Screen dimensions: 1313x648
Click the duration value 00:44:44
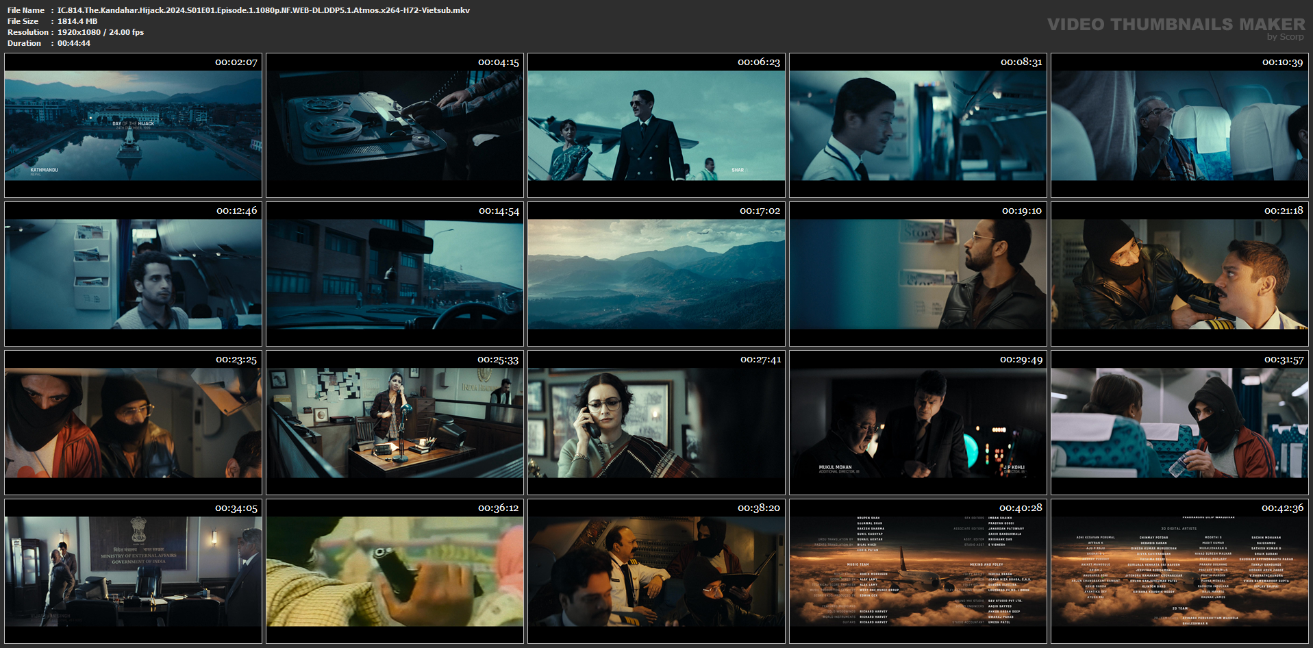click(74, 43)
